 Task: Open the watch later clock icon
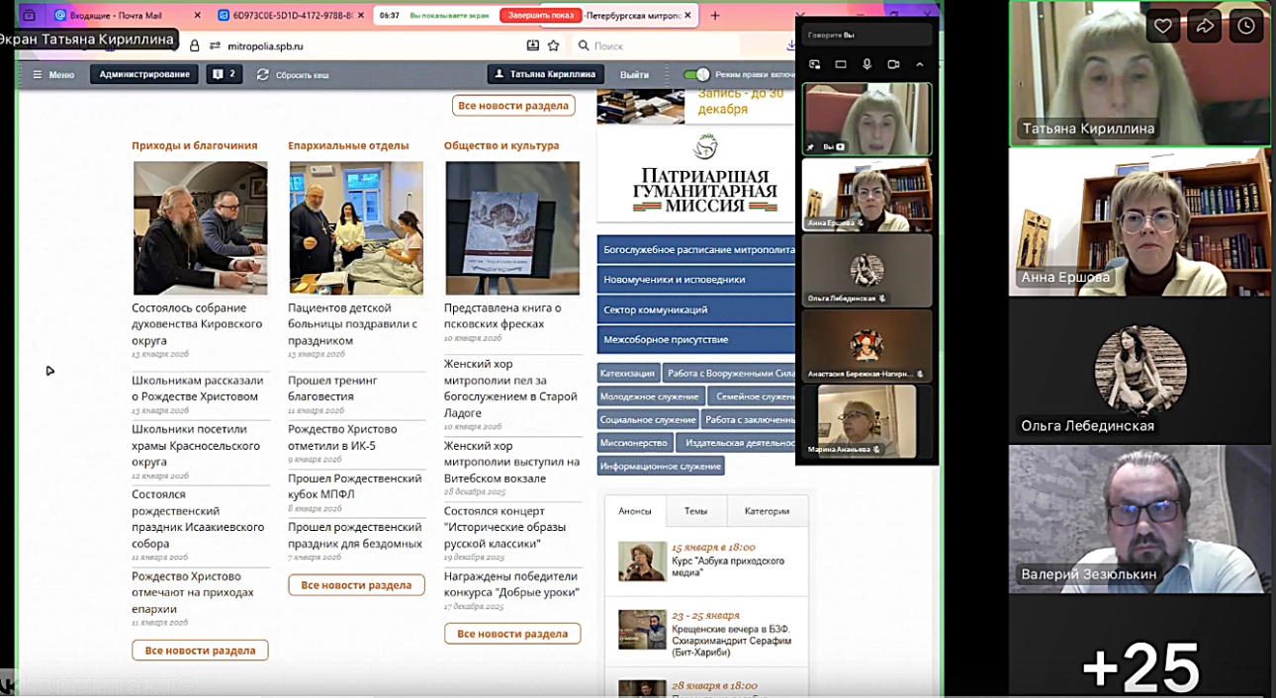1245,27
